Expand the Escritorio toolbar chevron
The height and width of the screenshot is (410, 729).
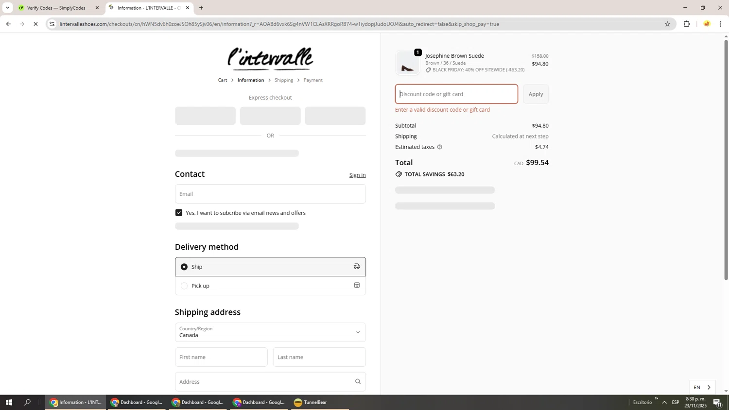tap(656, 399)
